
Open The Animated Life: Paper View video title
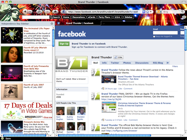tap(37, 30)
